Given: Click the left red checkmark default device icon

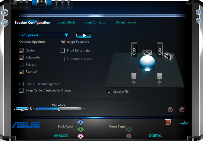Looking at the screenshot, I should (x=171, y=109).
